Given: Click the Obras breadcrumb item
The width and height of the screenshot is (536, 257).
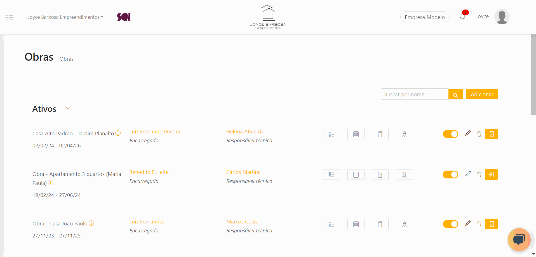Looking at the screenshot, I should click(x=67, y=59).
